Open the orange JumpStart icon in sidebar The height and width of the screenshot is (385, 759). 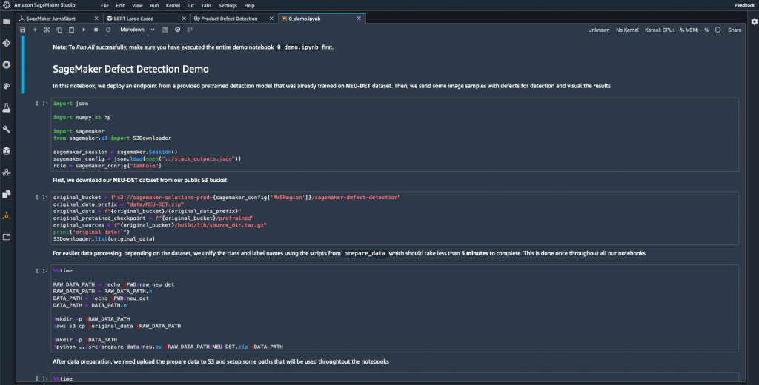click(x=6, y=215)
